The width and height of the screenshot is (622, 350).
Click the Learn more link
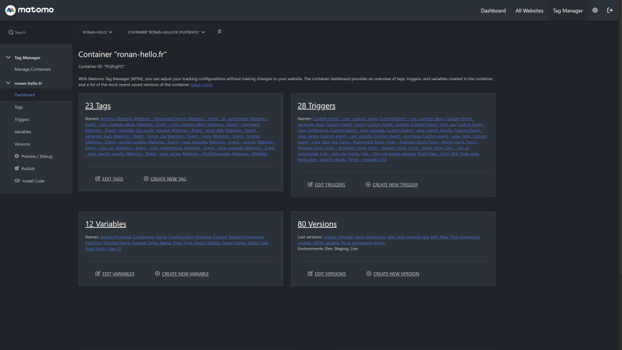tap(202, 84)
